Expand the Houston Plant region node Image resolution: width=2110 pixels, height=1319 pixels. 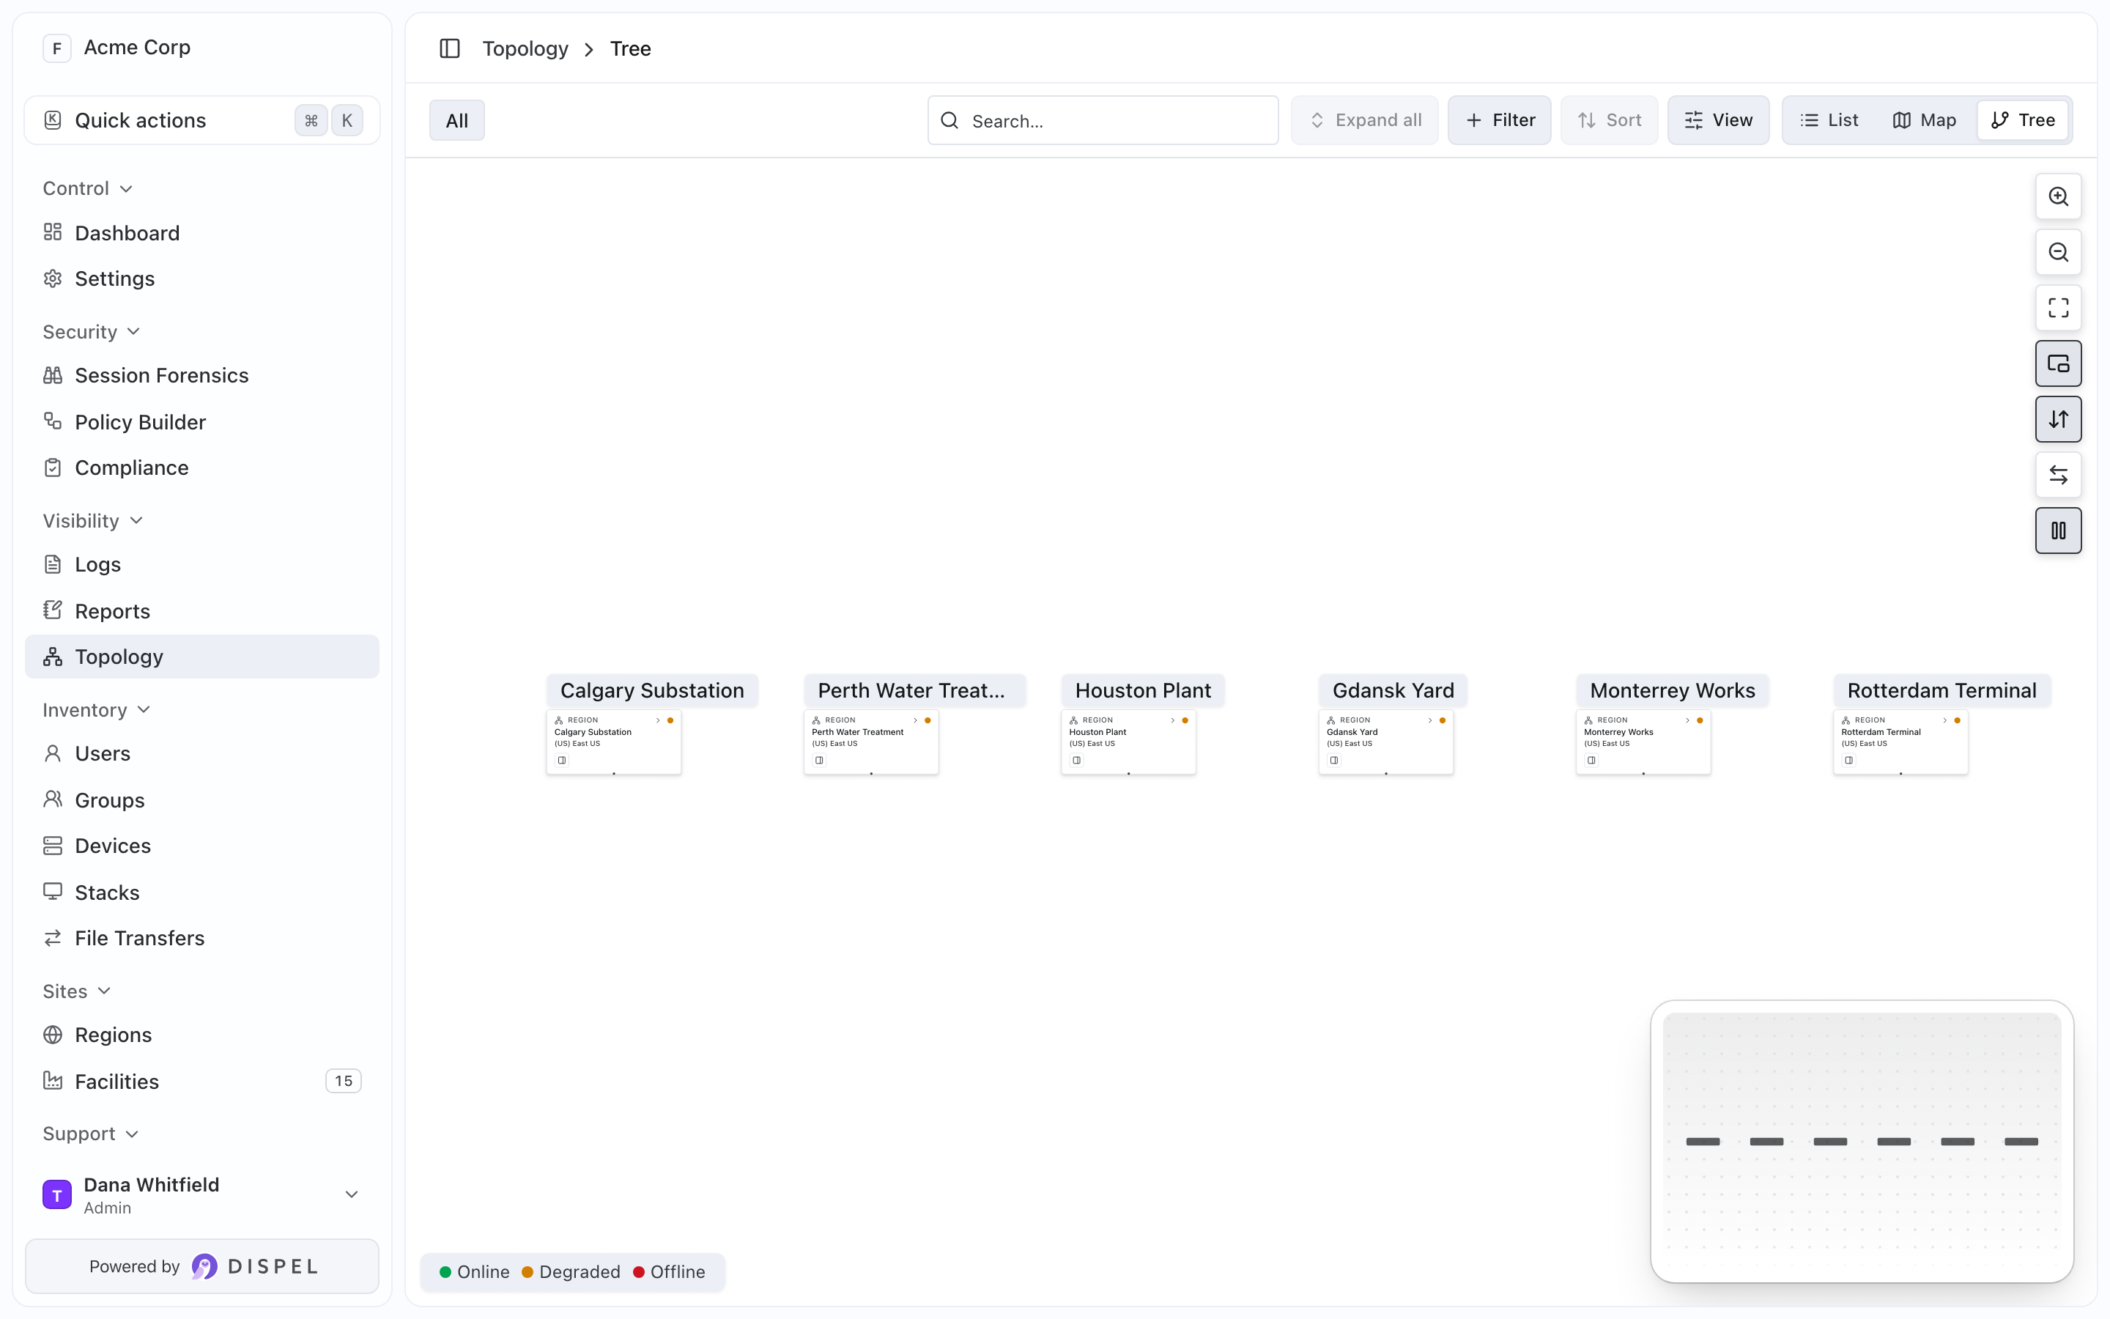click(x=1173, y=720)
